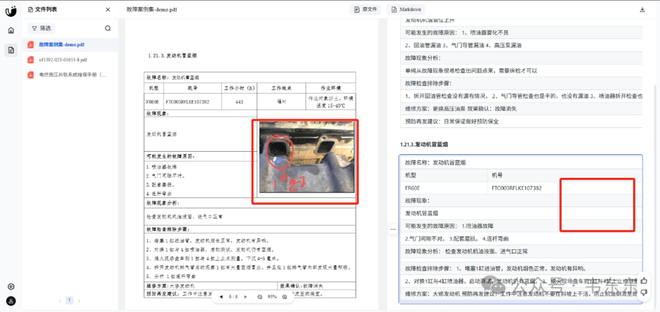The height and width of the screenshot is (312, 660).
Task: Open file 电控高压共轨系统维保手册
Action: click(x=72, y=75)
